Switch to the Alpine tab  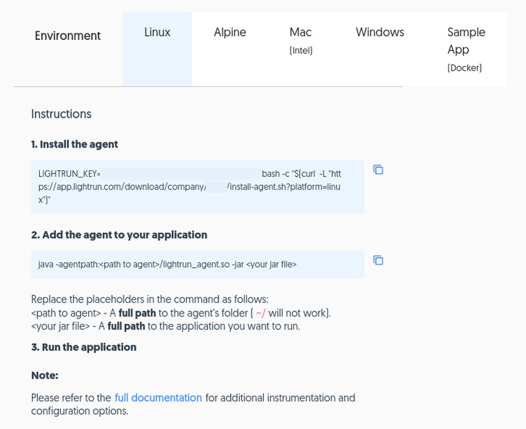point(230,49)
